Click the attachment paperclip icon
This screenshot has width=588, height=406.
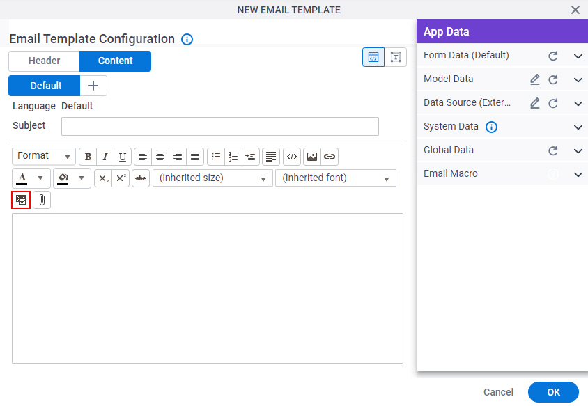coord(42,200)
